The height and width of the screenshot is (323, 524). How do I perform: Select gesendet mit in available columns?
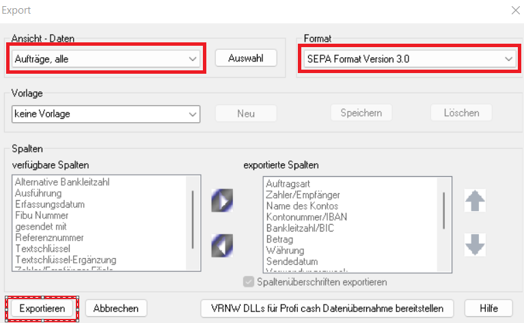(x=41, y=227)
